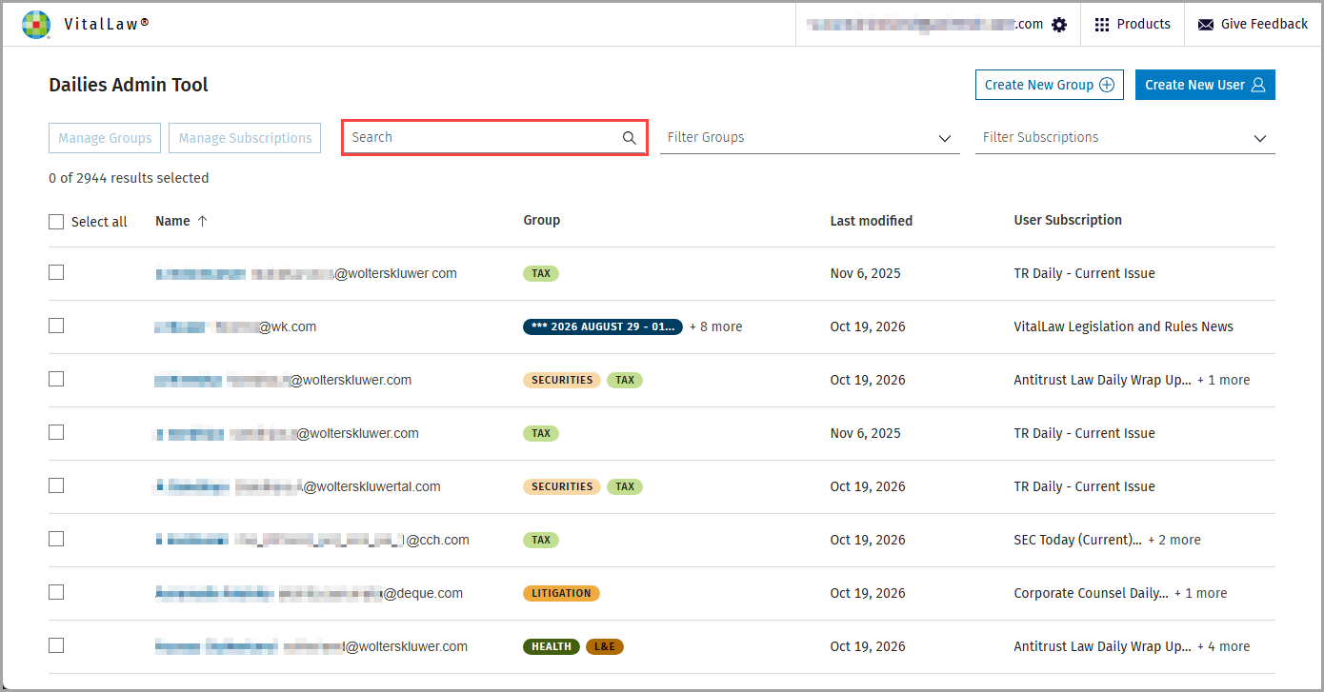Check the box for the @cch.com user
1324x692 pixels.
56,539
